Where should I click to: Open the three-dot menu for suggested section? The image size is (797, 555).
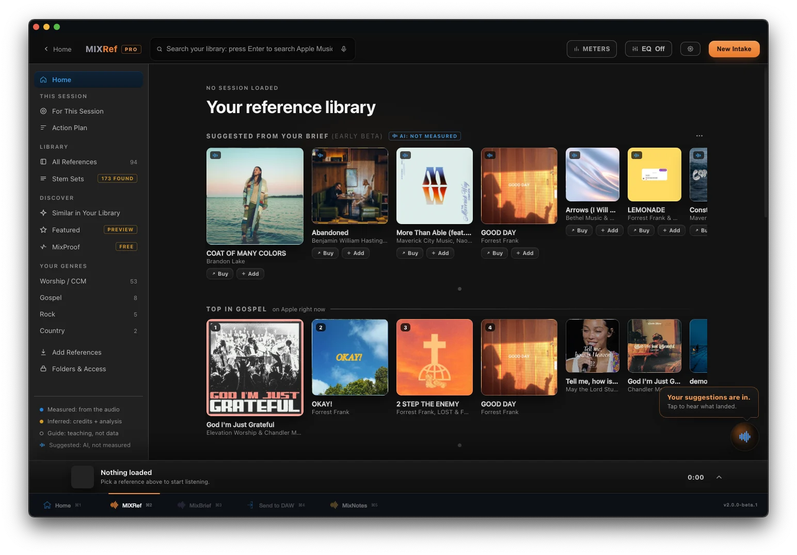point(699,136)
